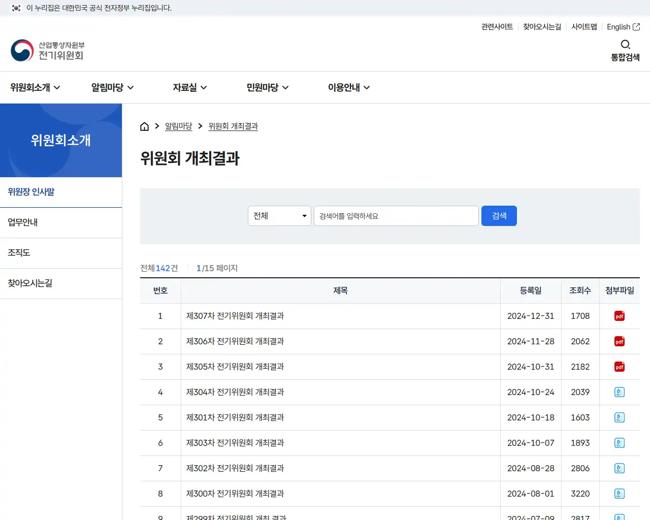Download the attachment for 제304차 개최결과

click(x=620, y=392)
